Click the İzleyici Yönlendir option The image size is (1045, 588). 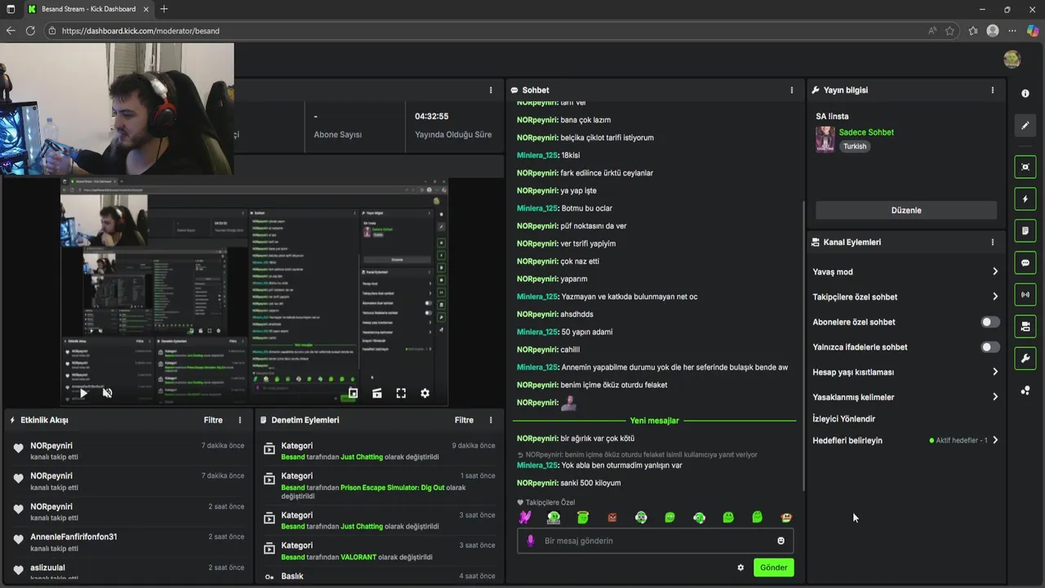point(843,419)
